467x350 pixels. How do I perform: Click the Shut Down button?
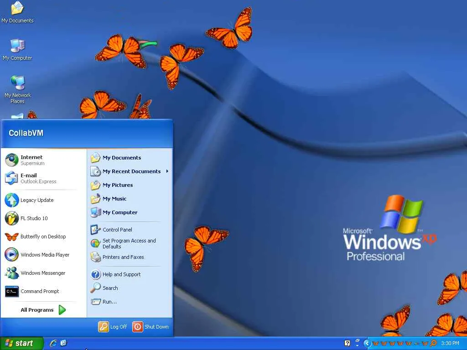tap(150, 327)
